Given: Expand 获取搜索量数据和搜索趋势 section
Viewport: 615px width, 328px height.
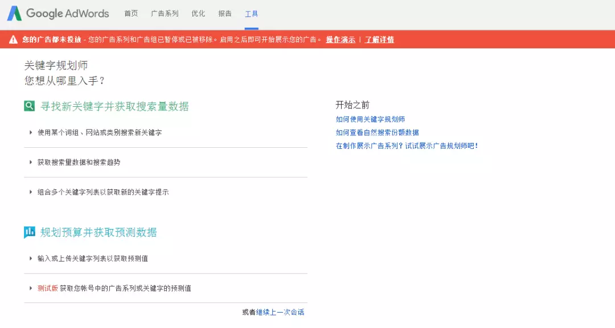Looking at the screenshot, I should point(79,163).
